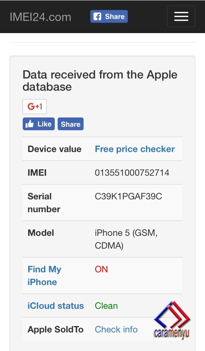The image size is (205, 351).
Task: Click the iCloud status link
Action: point(56,306)
